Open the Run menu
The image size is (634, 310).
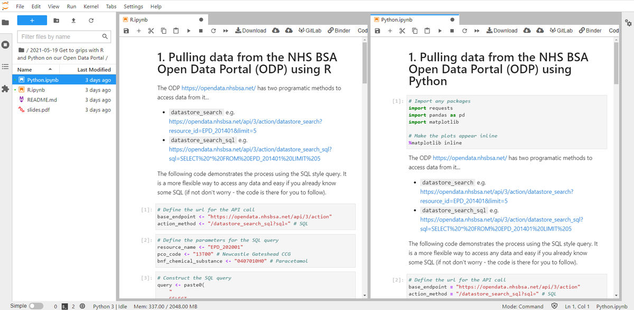click(71, 6)
